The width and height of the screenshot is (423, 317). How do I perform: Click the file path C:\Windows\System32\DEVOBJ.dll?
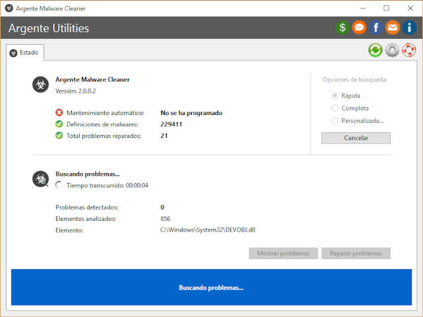208,230
